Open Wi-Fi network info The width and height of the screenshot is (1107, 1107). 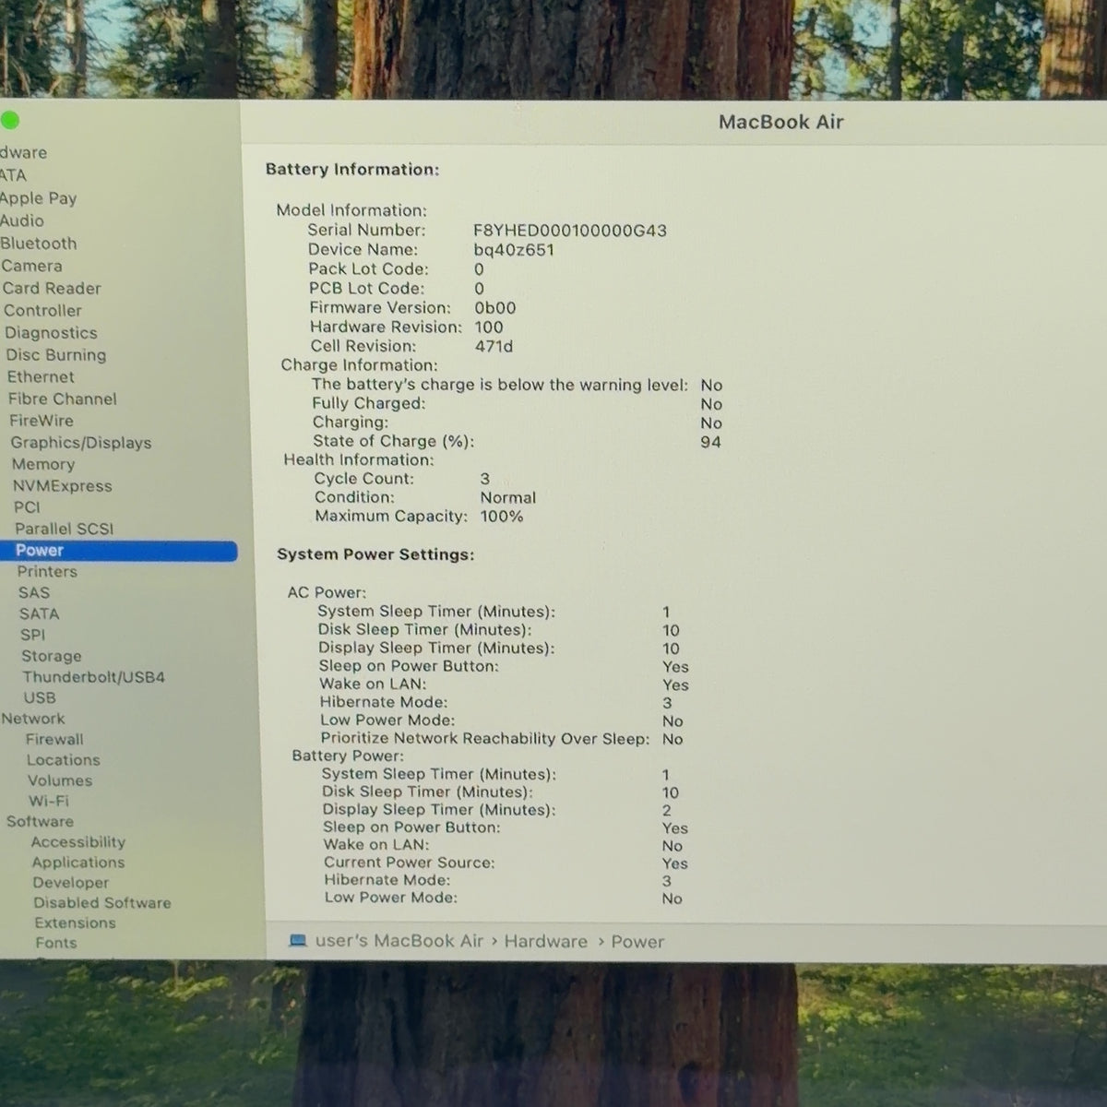(x=49, y=801)
